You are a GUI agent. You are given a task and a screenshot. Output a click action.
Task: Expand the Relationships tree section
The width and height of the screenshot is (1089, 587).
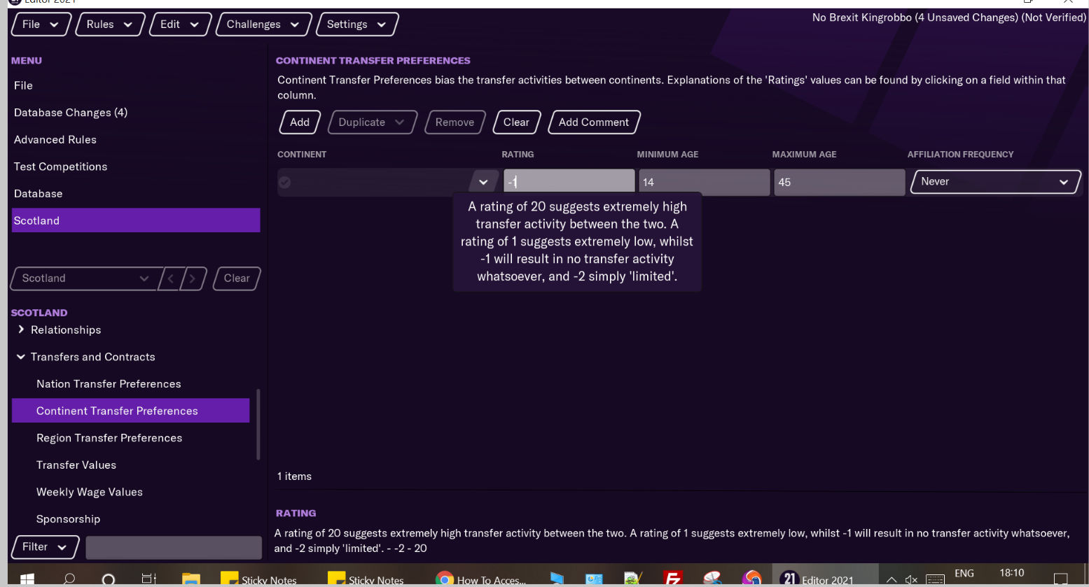pyautogui.click(x=21, y=330)
